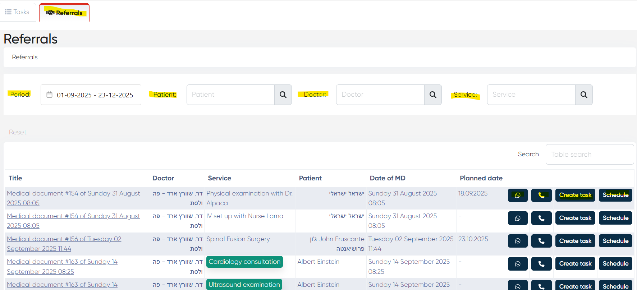The image size is (637, 290).
Task: Sort table by Planned date column header
Action: (x=481, y=178)
